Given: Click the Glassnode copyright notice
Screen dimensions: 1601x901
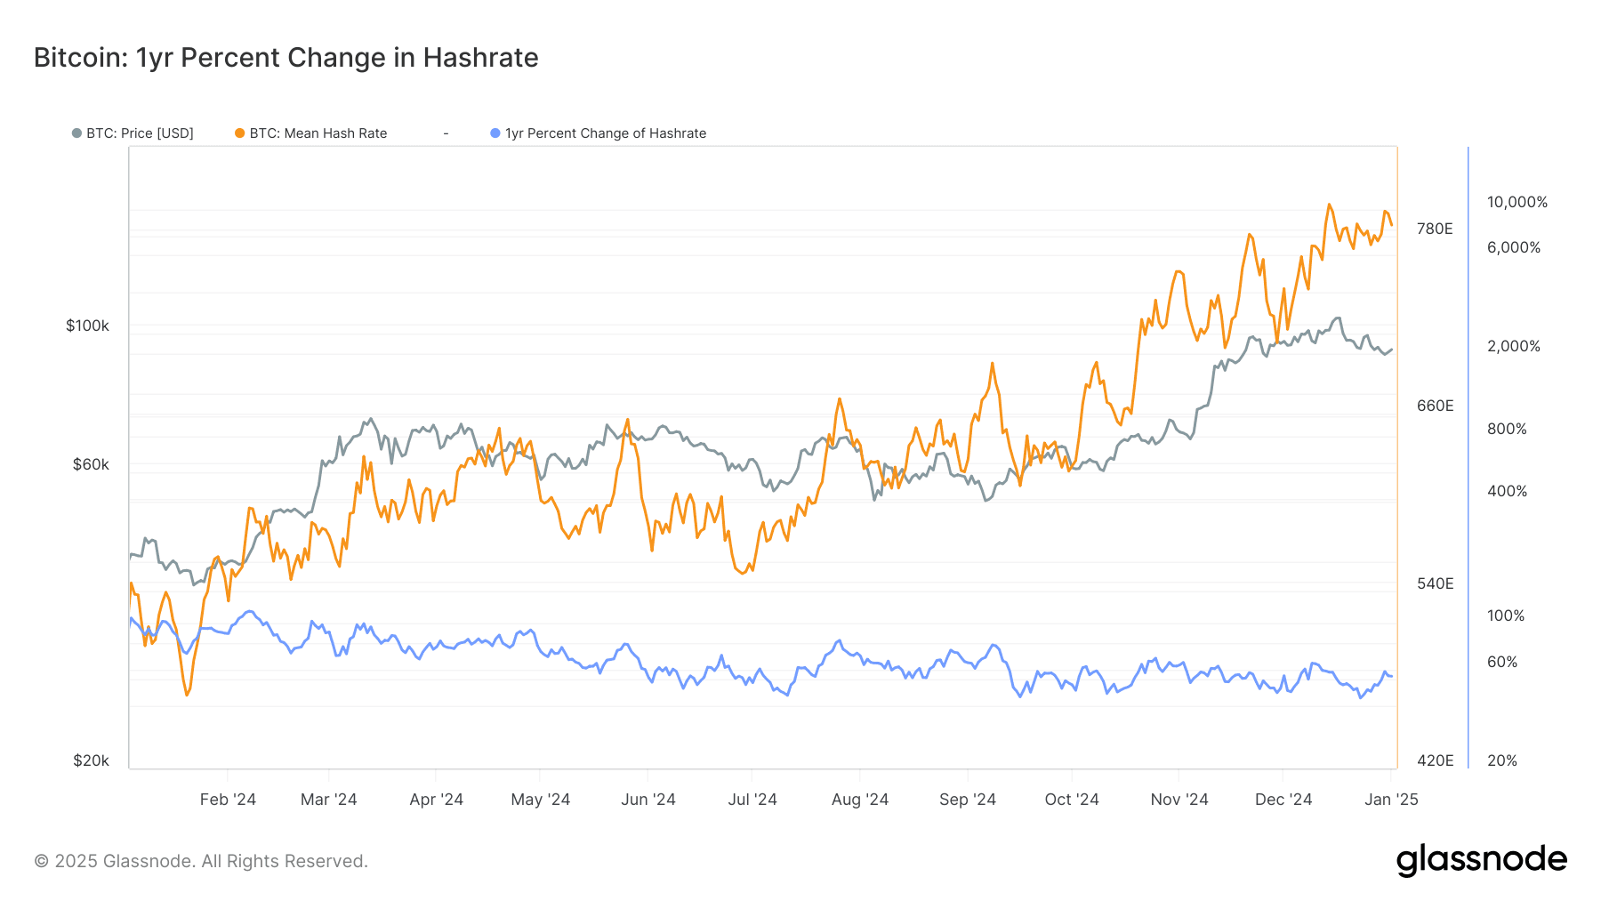Looking at the screenshot, I should coord(201,861).
